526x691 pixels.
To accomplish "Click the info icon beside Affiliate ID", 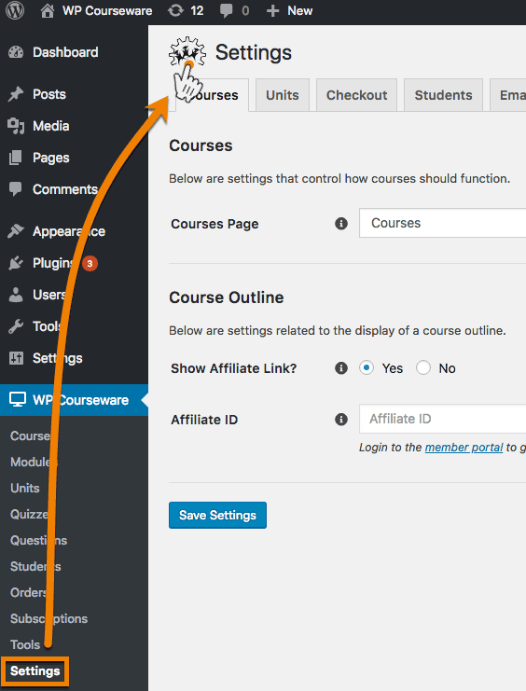I will pos(340,419).
